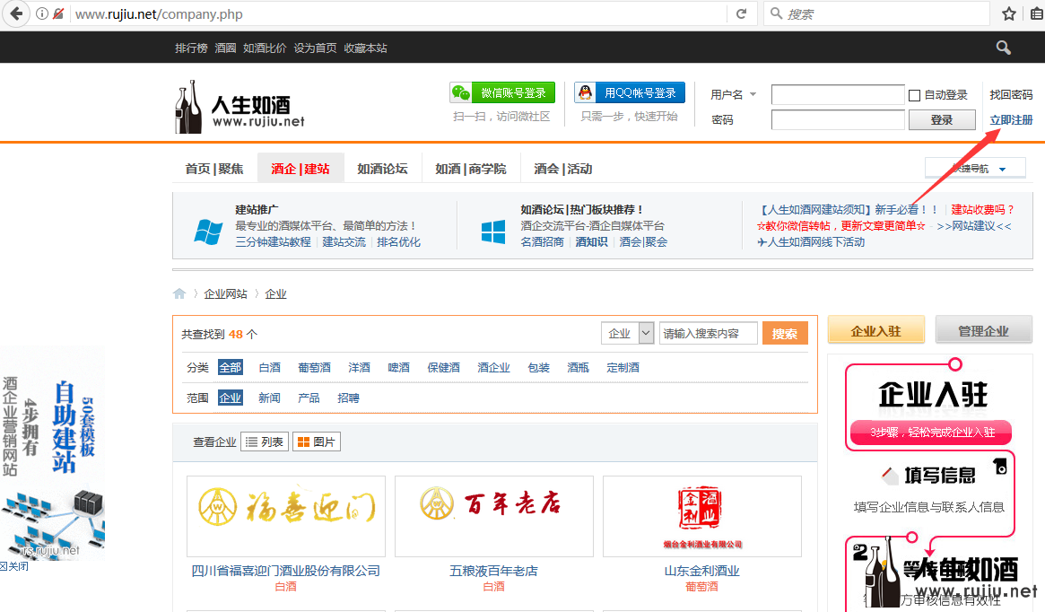
Task: Focus the 密码 password input field
Action: click(x=838, y=120)
